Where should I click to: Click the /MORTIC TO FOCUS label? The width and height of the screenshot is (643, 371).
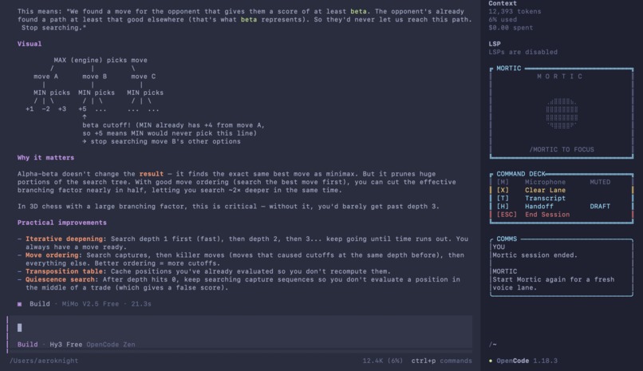(x=562, y=150)
